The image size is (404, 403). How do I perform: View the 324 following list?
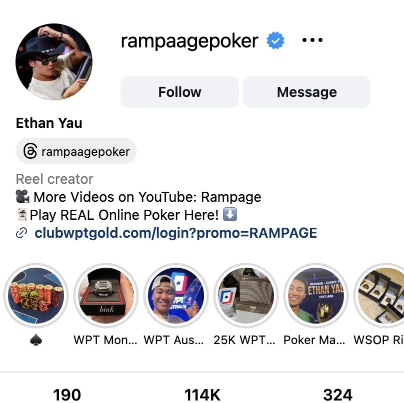337,395
